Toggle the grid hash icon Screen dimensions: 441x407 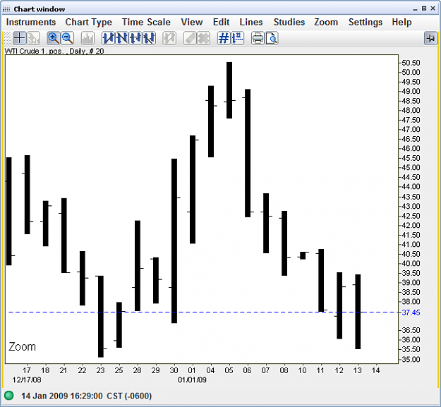click(x=224, y=38)
